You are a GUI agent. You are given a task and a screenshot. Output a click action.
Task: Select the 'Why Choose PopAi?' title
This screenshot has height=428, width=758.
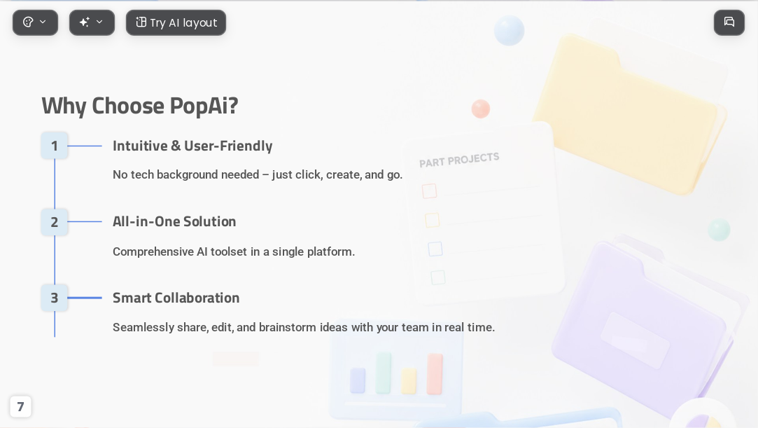[140, 106]
